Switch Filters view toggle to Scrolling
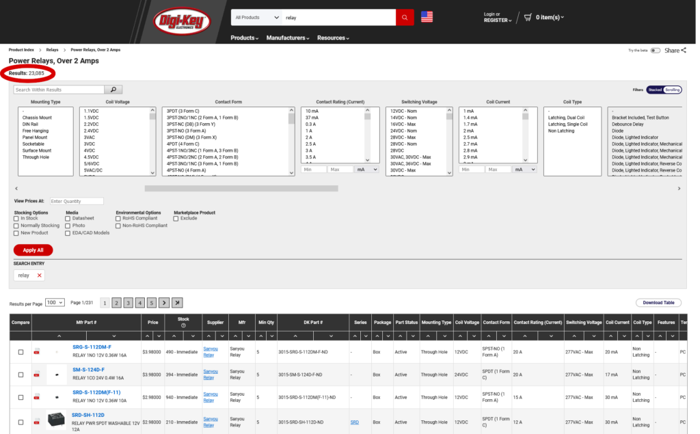700x434 pixels. 673,90
